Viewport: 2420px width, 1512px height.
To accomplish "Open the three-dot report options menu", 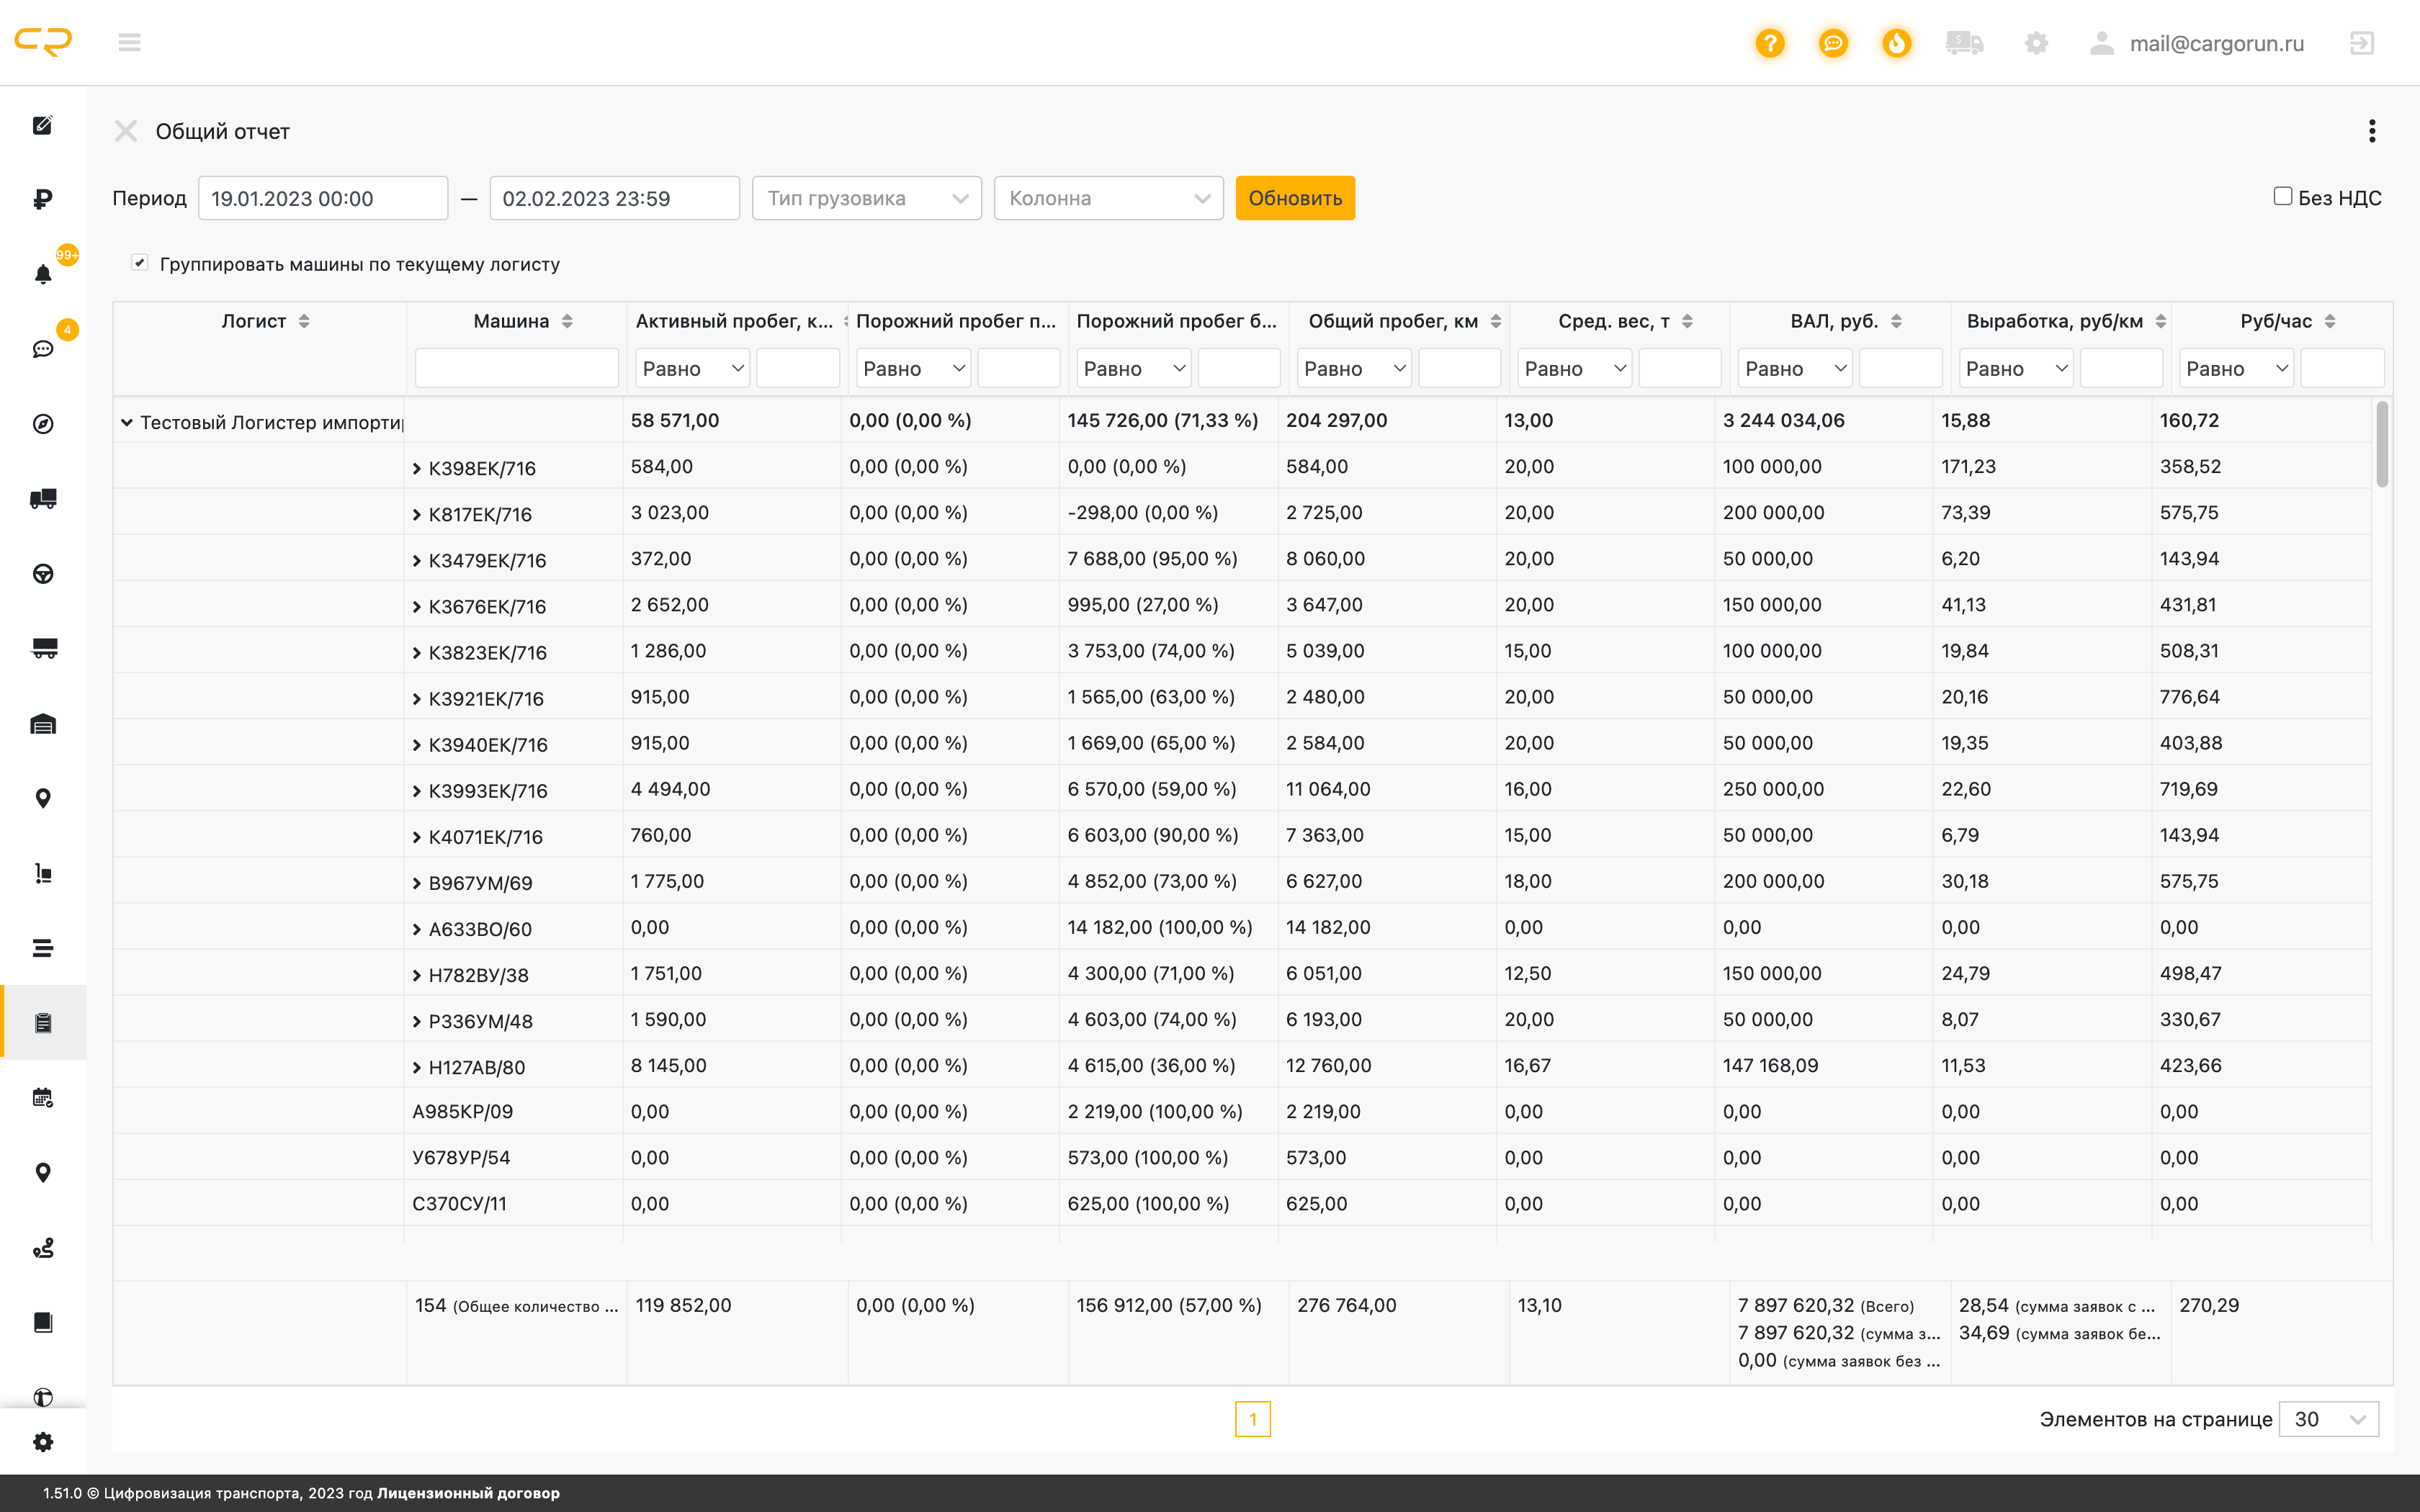I will (x=2372, y=131).
